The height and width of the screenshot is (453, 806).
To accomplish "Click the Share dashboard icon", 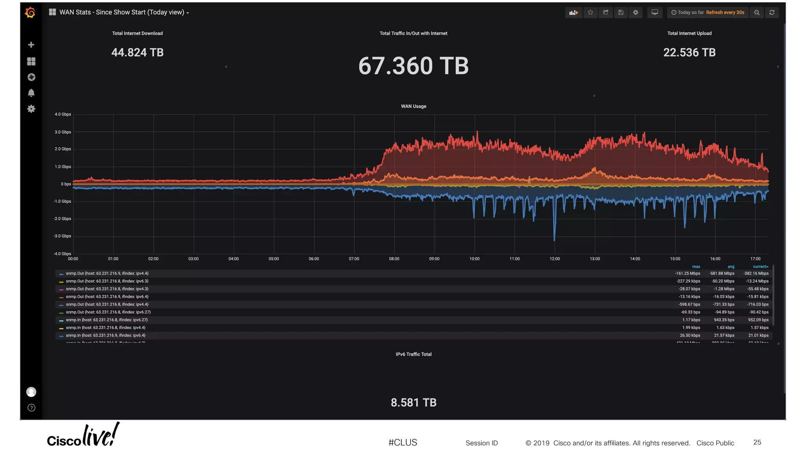I will (x=606, y=13).
